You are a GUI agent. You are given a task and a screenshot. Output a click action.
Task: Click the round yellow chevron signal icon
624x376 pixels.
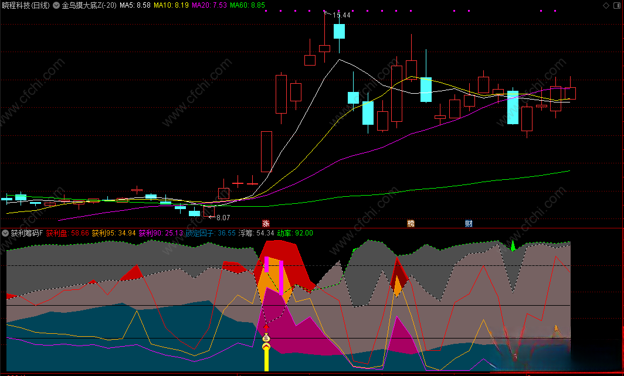point(266,347)
